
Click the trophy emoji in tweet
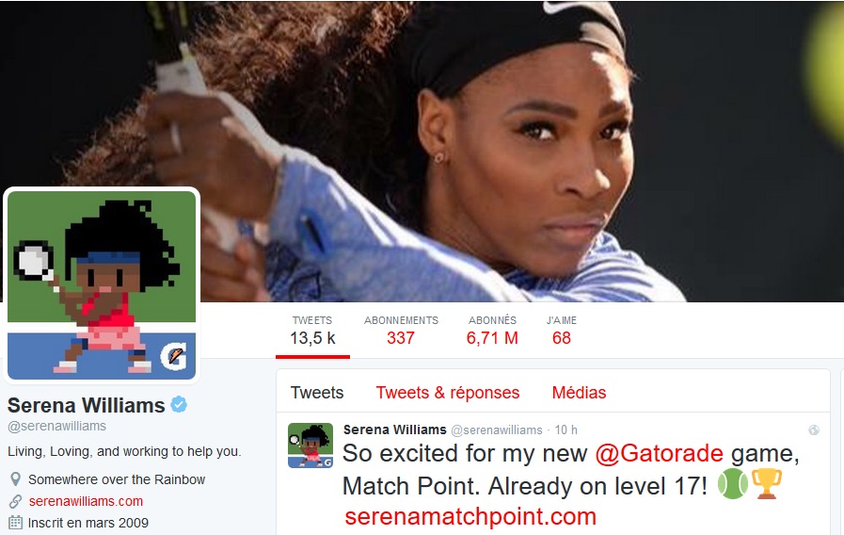point(767,484)
